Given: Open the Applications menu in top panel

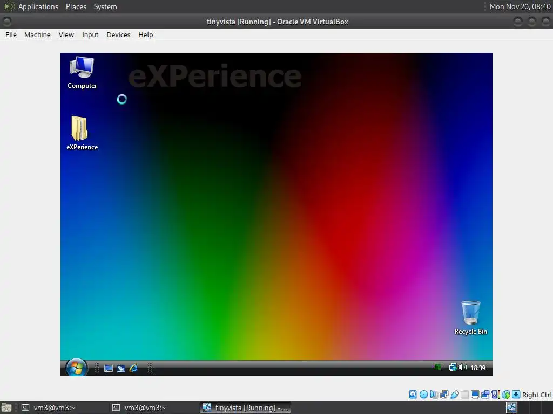Looking at the screenshot, I should tap(38, 6).
